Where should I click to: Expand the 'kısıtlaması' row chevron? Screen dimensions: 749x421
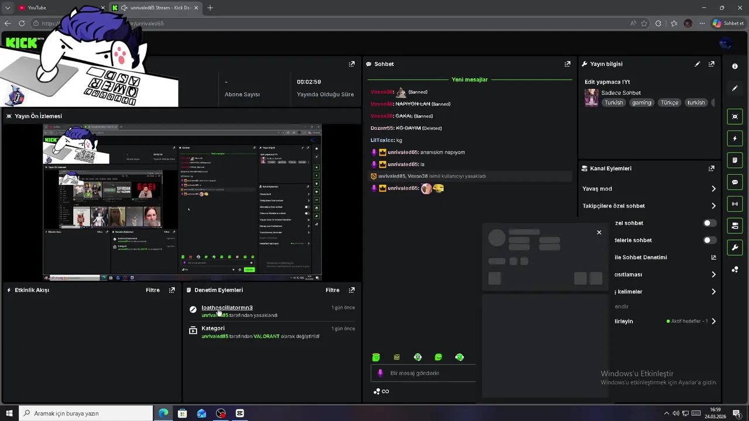point(713,274)
